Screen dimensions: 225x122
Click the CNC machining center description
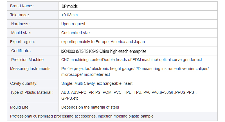pos(131,60)
